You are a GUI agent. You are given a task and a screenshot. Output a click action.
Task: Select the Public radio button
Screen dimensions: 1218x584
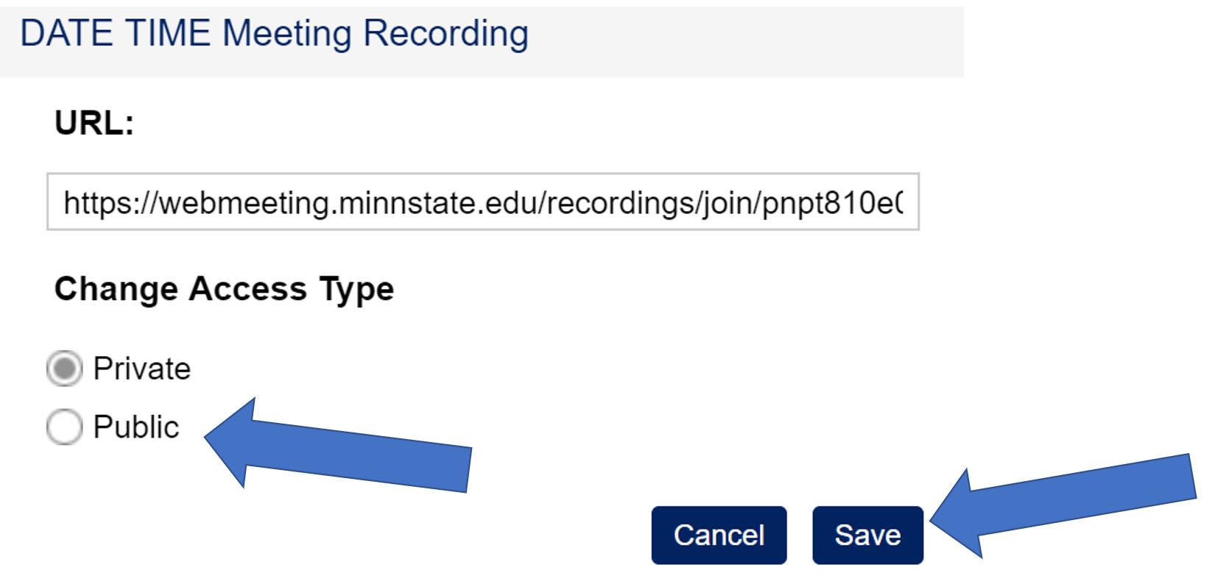point(64,427)
